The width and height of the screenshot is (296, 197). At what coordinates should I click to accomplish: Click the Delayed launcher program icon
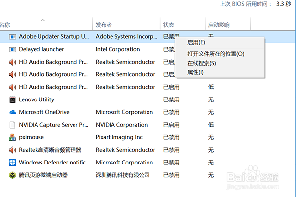click(x=12, y=50)
